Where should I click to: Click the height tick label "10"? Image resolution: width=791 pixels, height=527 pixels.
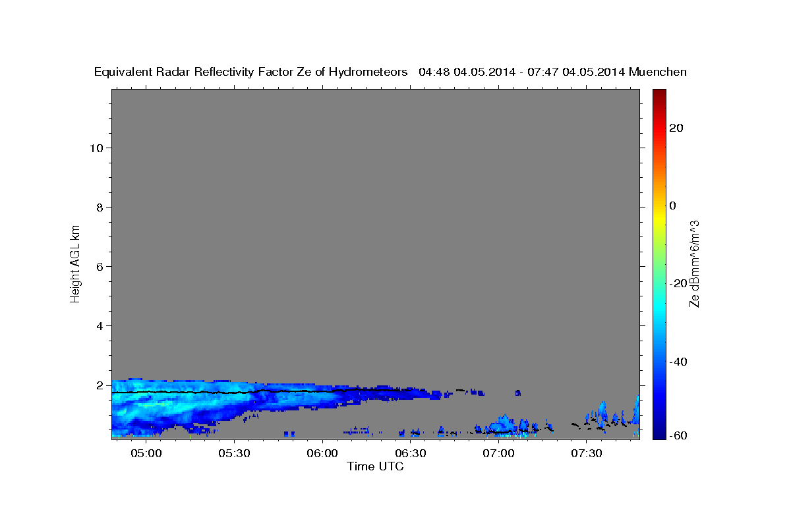97,148
